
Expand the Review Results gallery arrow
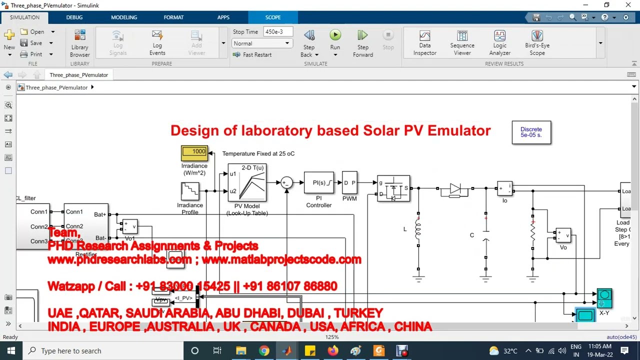tap(600, 43)
